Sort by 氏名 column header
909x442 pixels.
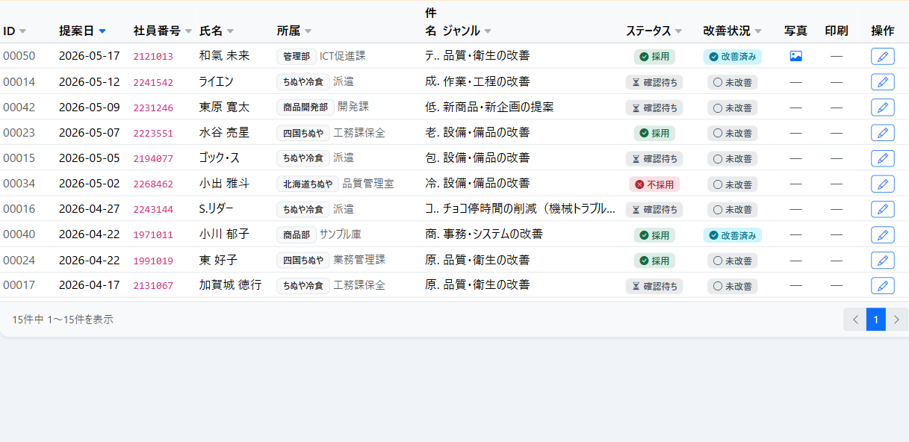[217, 31]
